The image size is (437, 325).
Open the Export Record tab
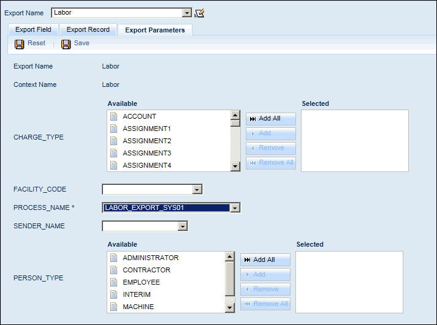(x=88, y=29)
